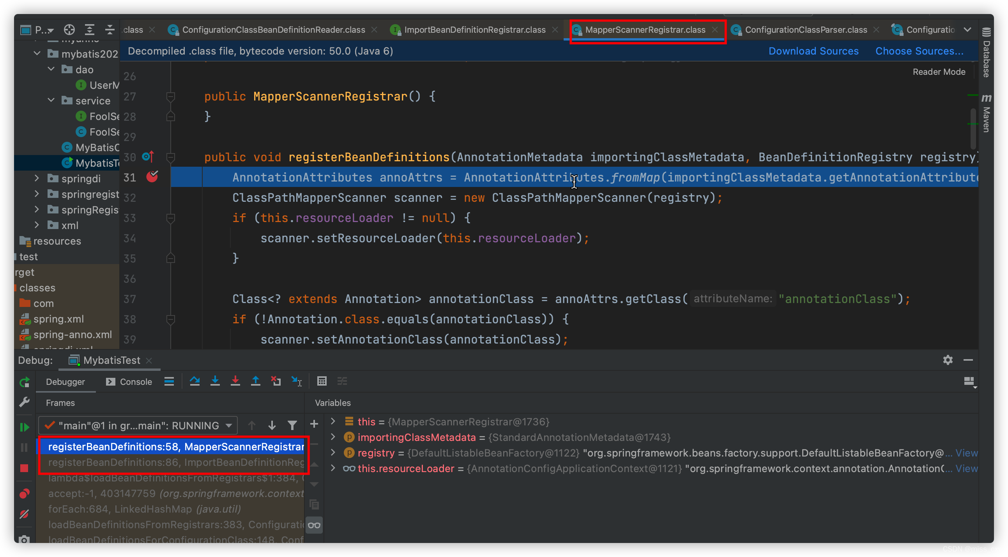The width and height of the screenshot is (1008, 557).
Task: Click the Pause Program icon
Action: [24, 448]
